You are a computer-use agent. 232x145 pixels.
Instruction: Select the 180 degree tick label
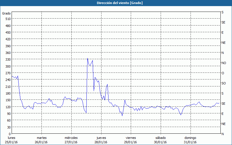click(8, 93)
